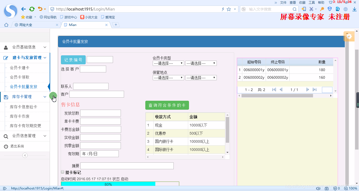Click 退出系统 to log out
Image resolution: width=359 pixels, height=191 pixels.
tap(17, 146)
